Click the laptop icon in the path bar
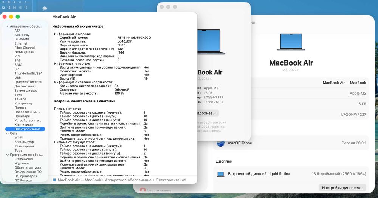Screen dimensions: 378x198 click(54, 180)
